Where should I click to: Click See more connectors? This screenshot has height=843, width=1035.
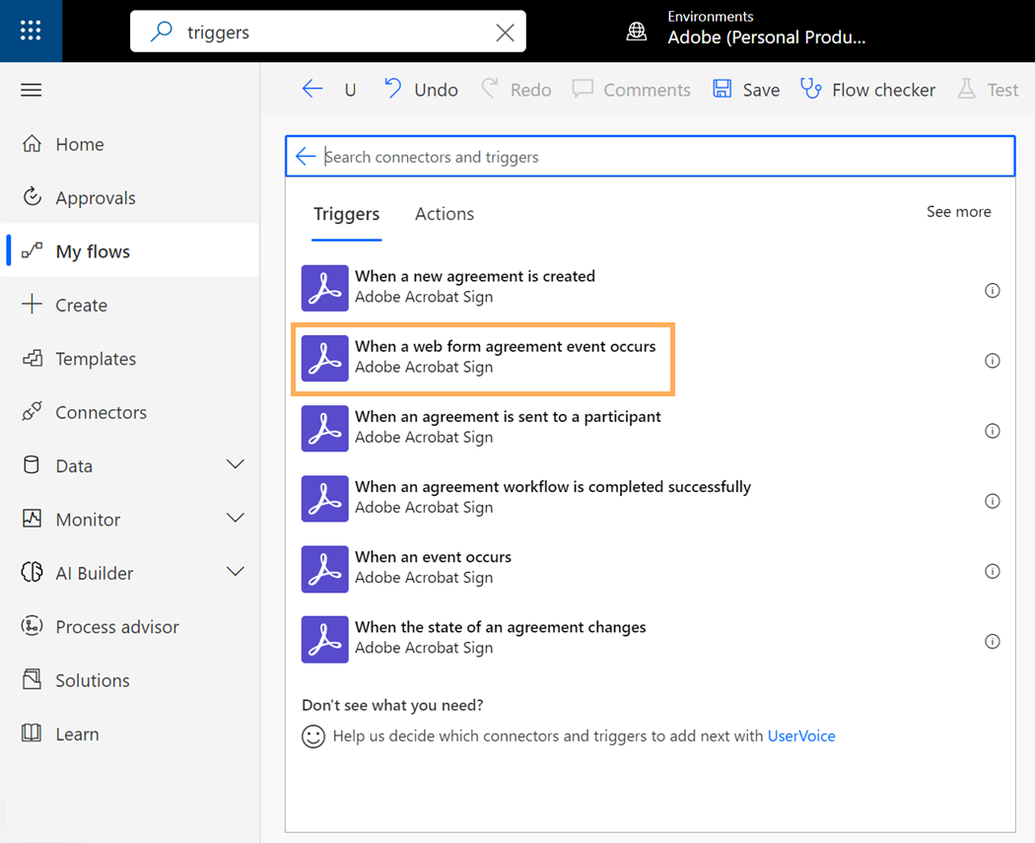[958, 212]
